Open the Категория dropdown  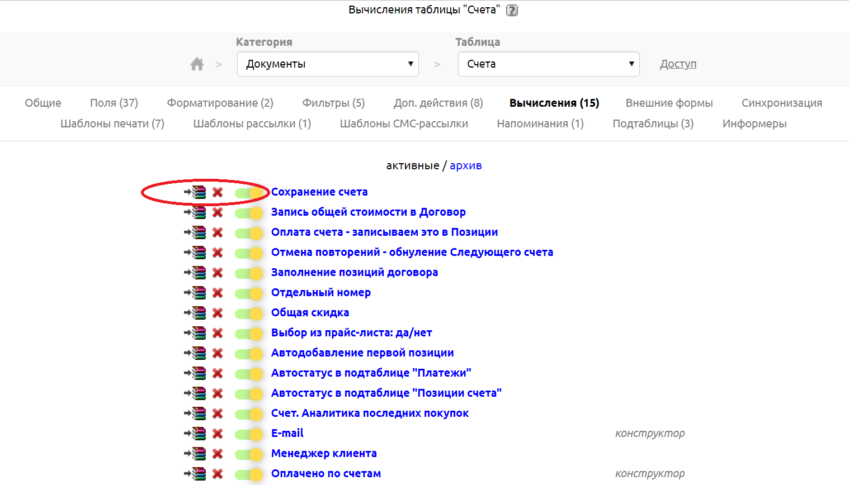tap(328, 64)
